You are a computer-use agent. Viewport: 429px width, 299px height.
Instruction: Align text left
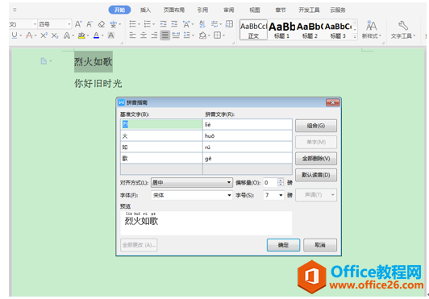pos(133,35)
